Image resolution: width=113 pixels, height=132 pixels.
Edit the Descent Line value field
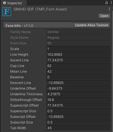(x=78, y=83)
